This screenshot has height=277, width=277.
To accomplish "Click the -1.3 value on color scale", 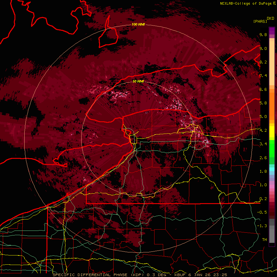I will pos(262,226).
